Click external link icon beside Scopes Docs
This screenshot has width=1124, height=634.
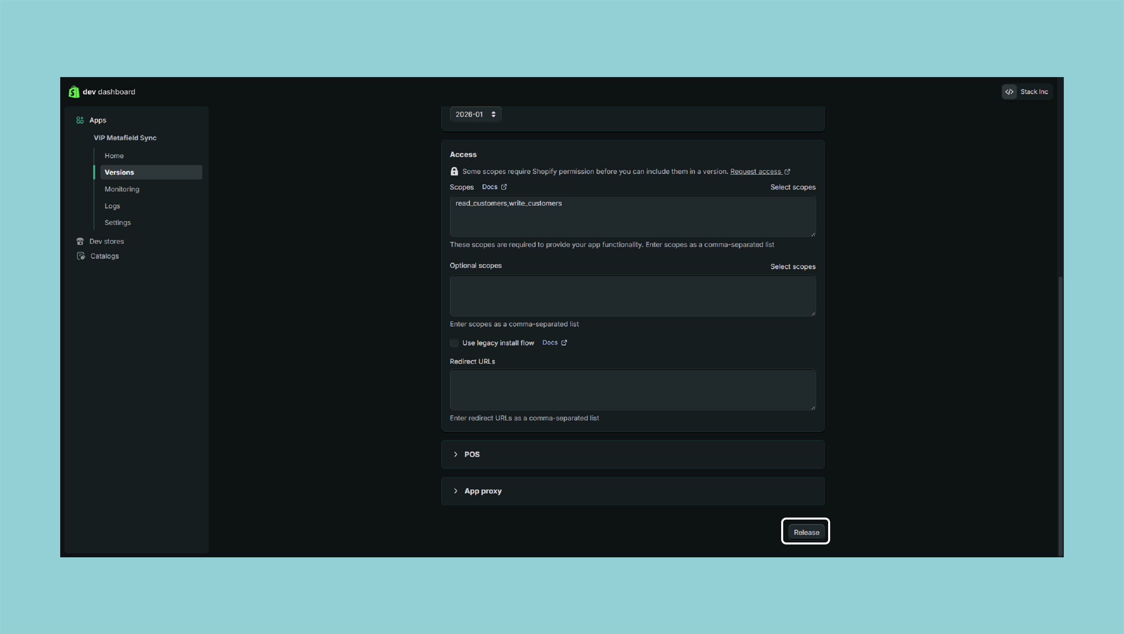coord(504,187)
